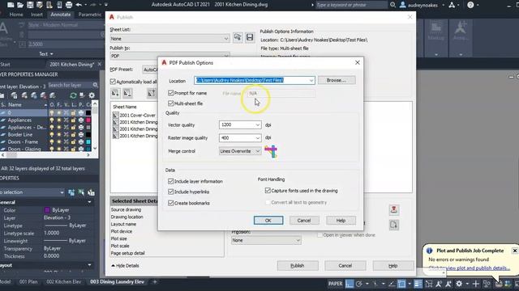Image resolution: width=519 pixels, height=291 pixels.
Task: Toggle the Appliances layer on/off lightbulb
Action: [52, 120]
